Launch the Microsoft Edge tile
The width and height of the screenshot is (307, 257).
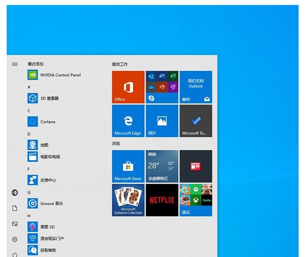(128, 121)
